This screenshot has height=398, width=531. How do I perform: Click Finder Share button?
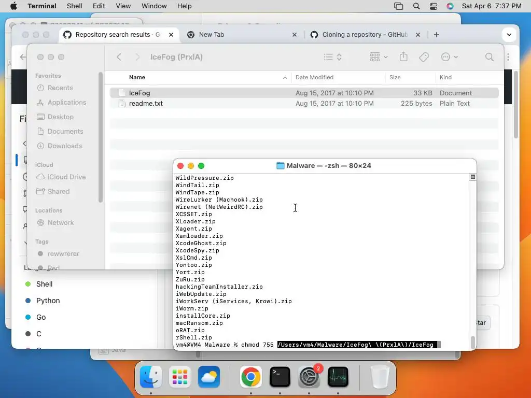coord(403,57)
